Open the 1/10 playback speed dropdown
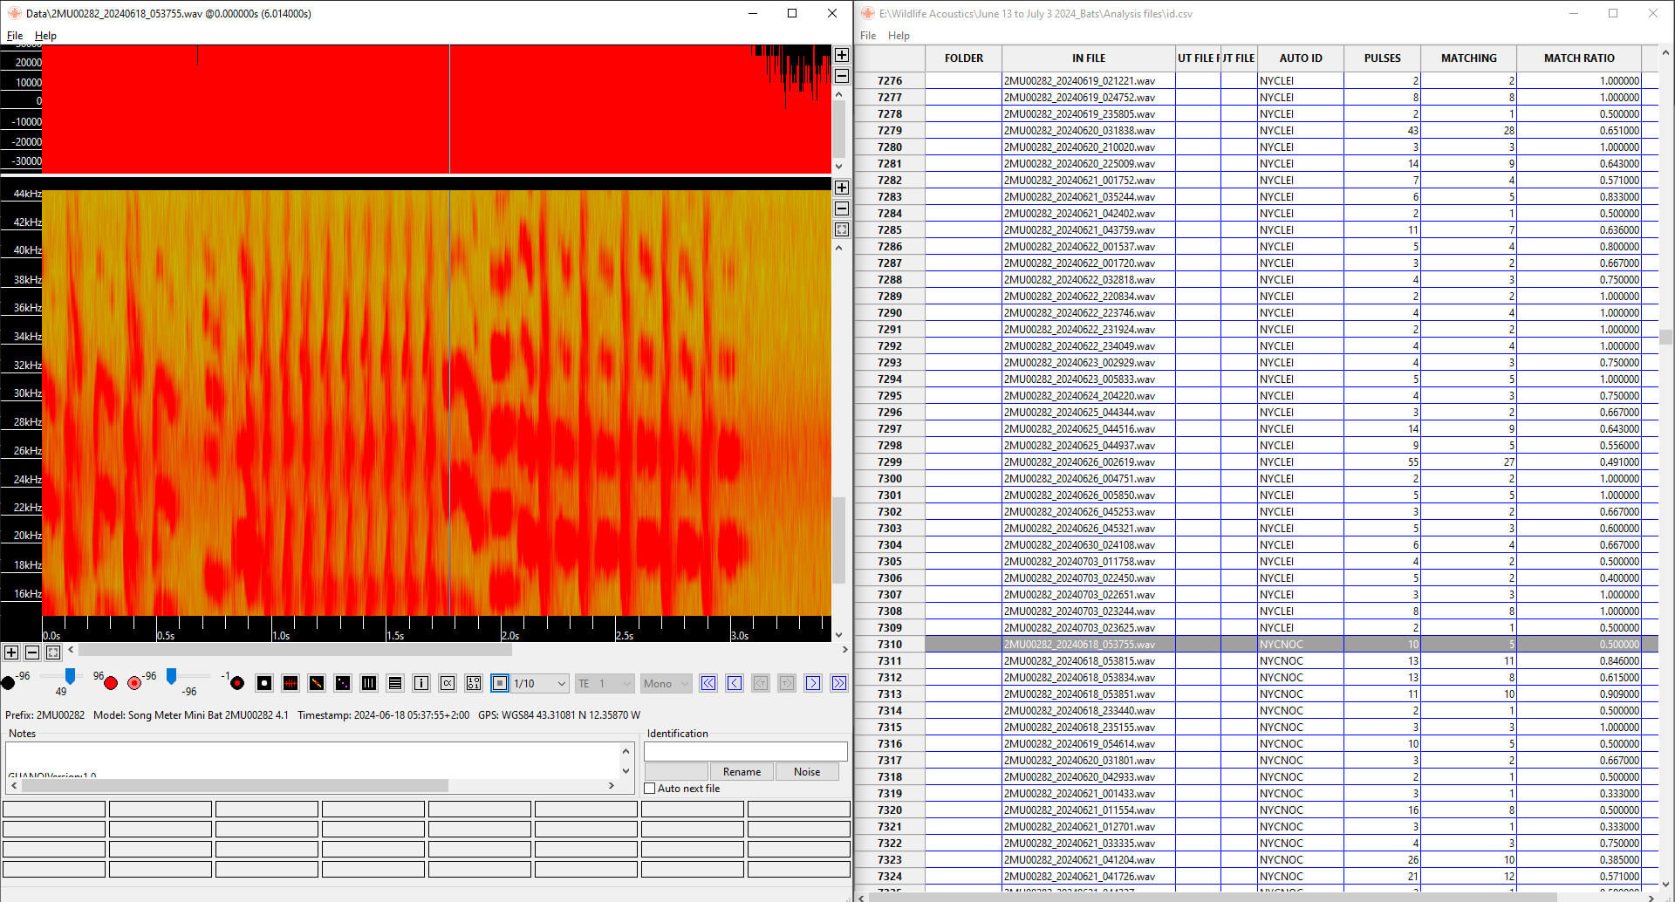Viewport: 1675px width, 902px height. [561, 684]
